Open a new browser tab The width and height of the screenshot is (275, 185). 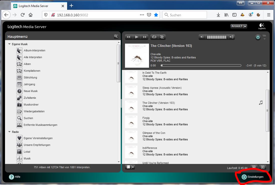click(71, 6)
